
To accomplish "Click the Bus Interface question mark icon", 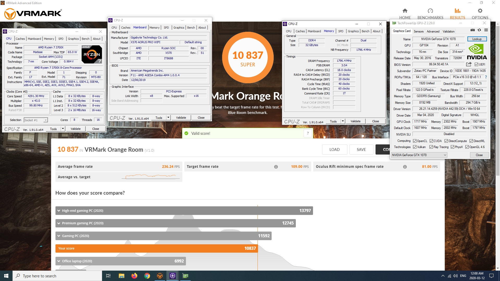I will click(x=486, y=77).
